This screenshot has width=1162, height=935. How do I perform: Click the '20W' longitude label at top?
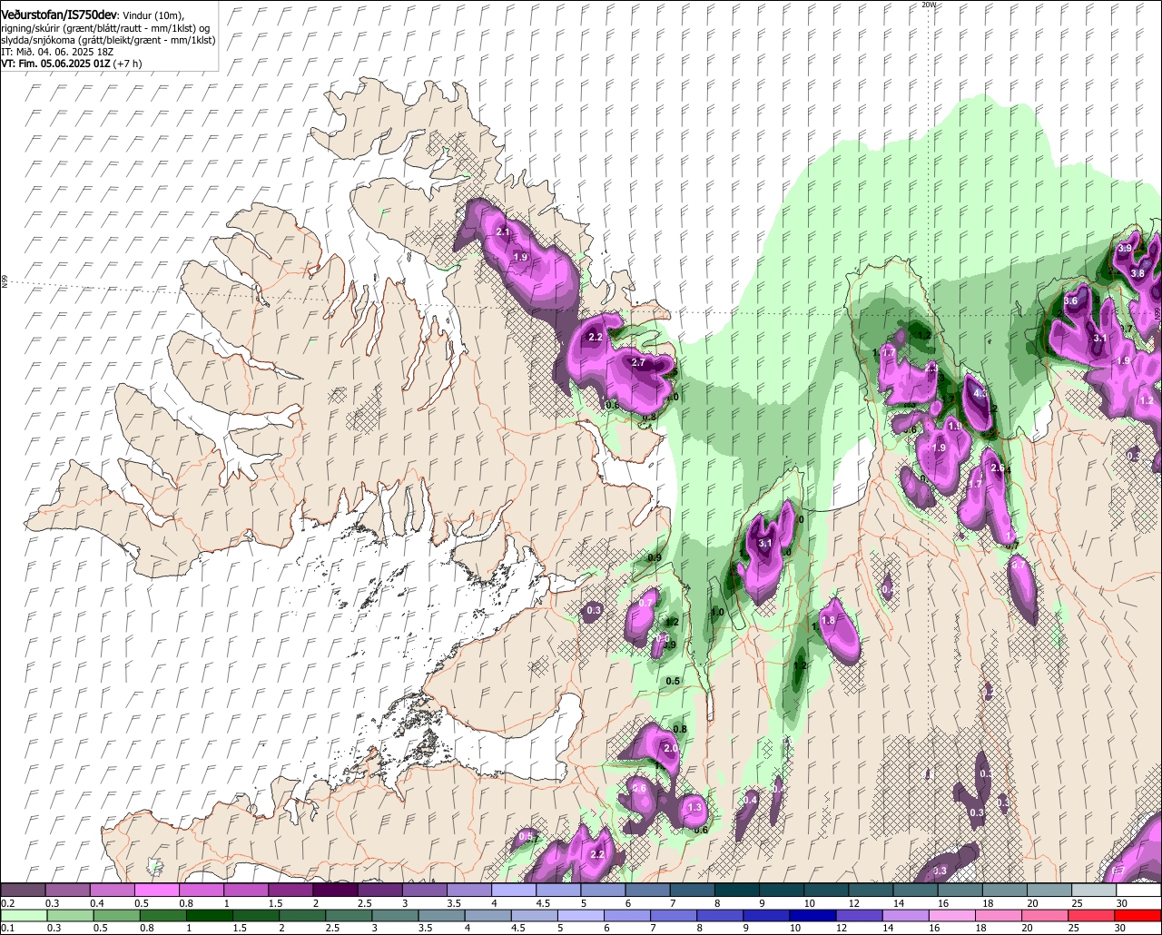(928, 5)
